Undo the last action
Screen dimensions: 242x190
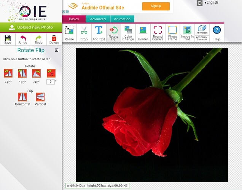23,40
